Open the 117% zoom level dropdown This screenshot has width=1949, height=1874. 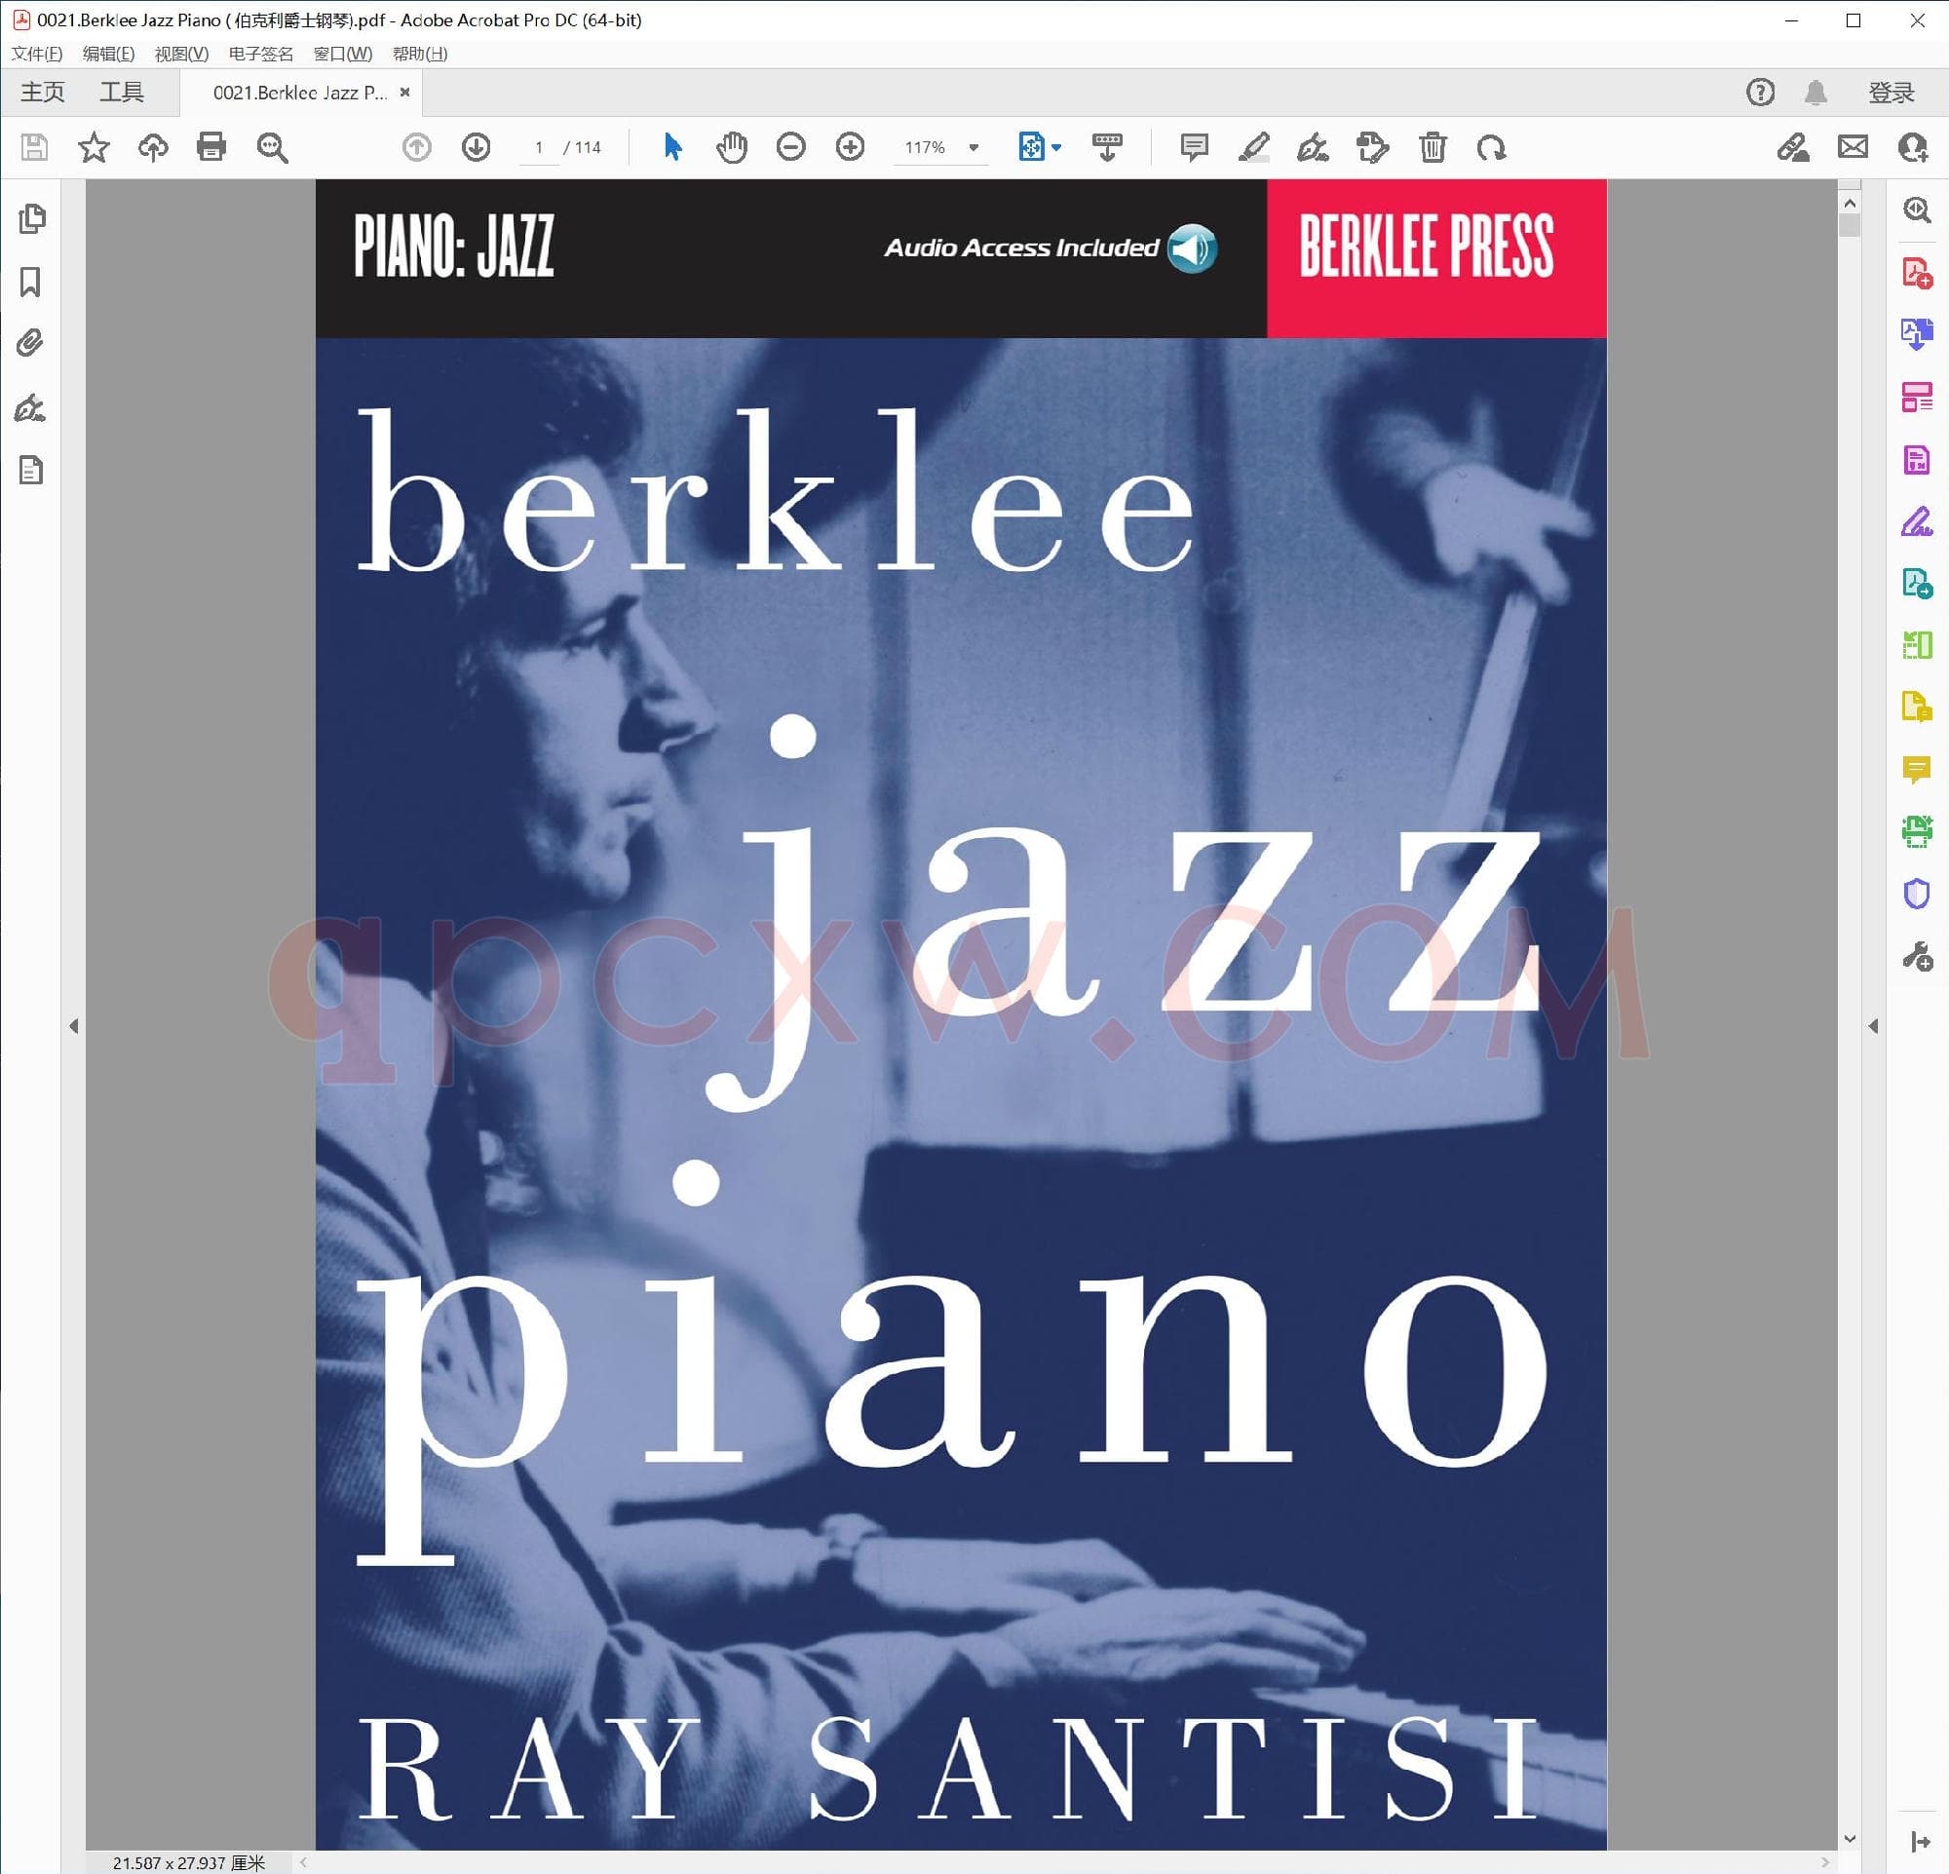point(974,147)
